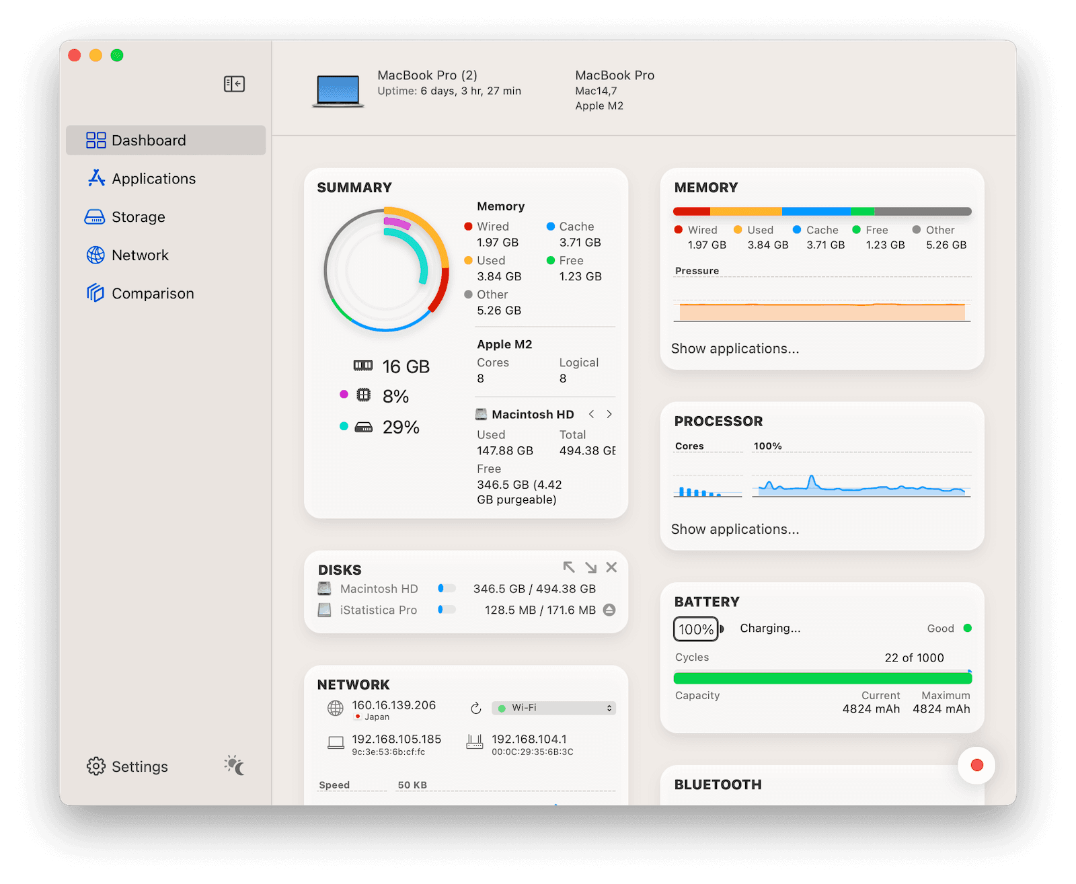This screenshot has height=884, width=1076.
Task: Eject the iStatistica Pro disk
Action: pyautogui.click(x=611, y=610)
